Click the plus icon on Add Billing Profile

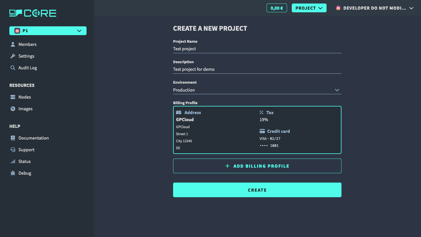[227, 166]
